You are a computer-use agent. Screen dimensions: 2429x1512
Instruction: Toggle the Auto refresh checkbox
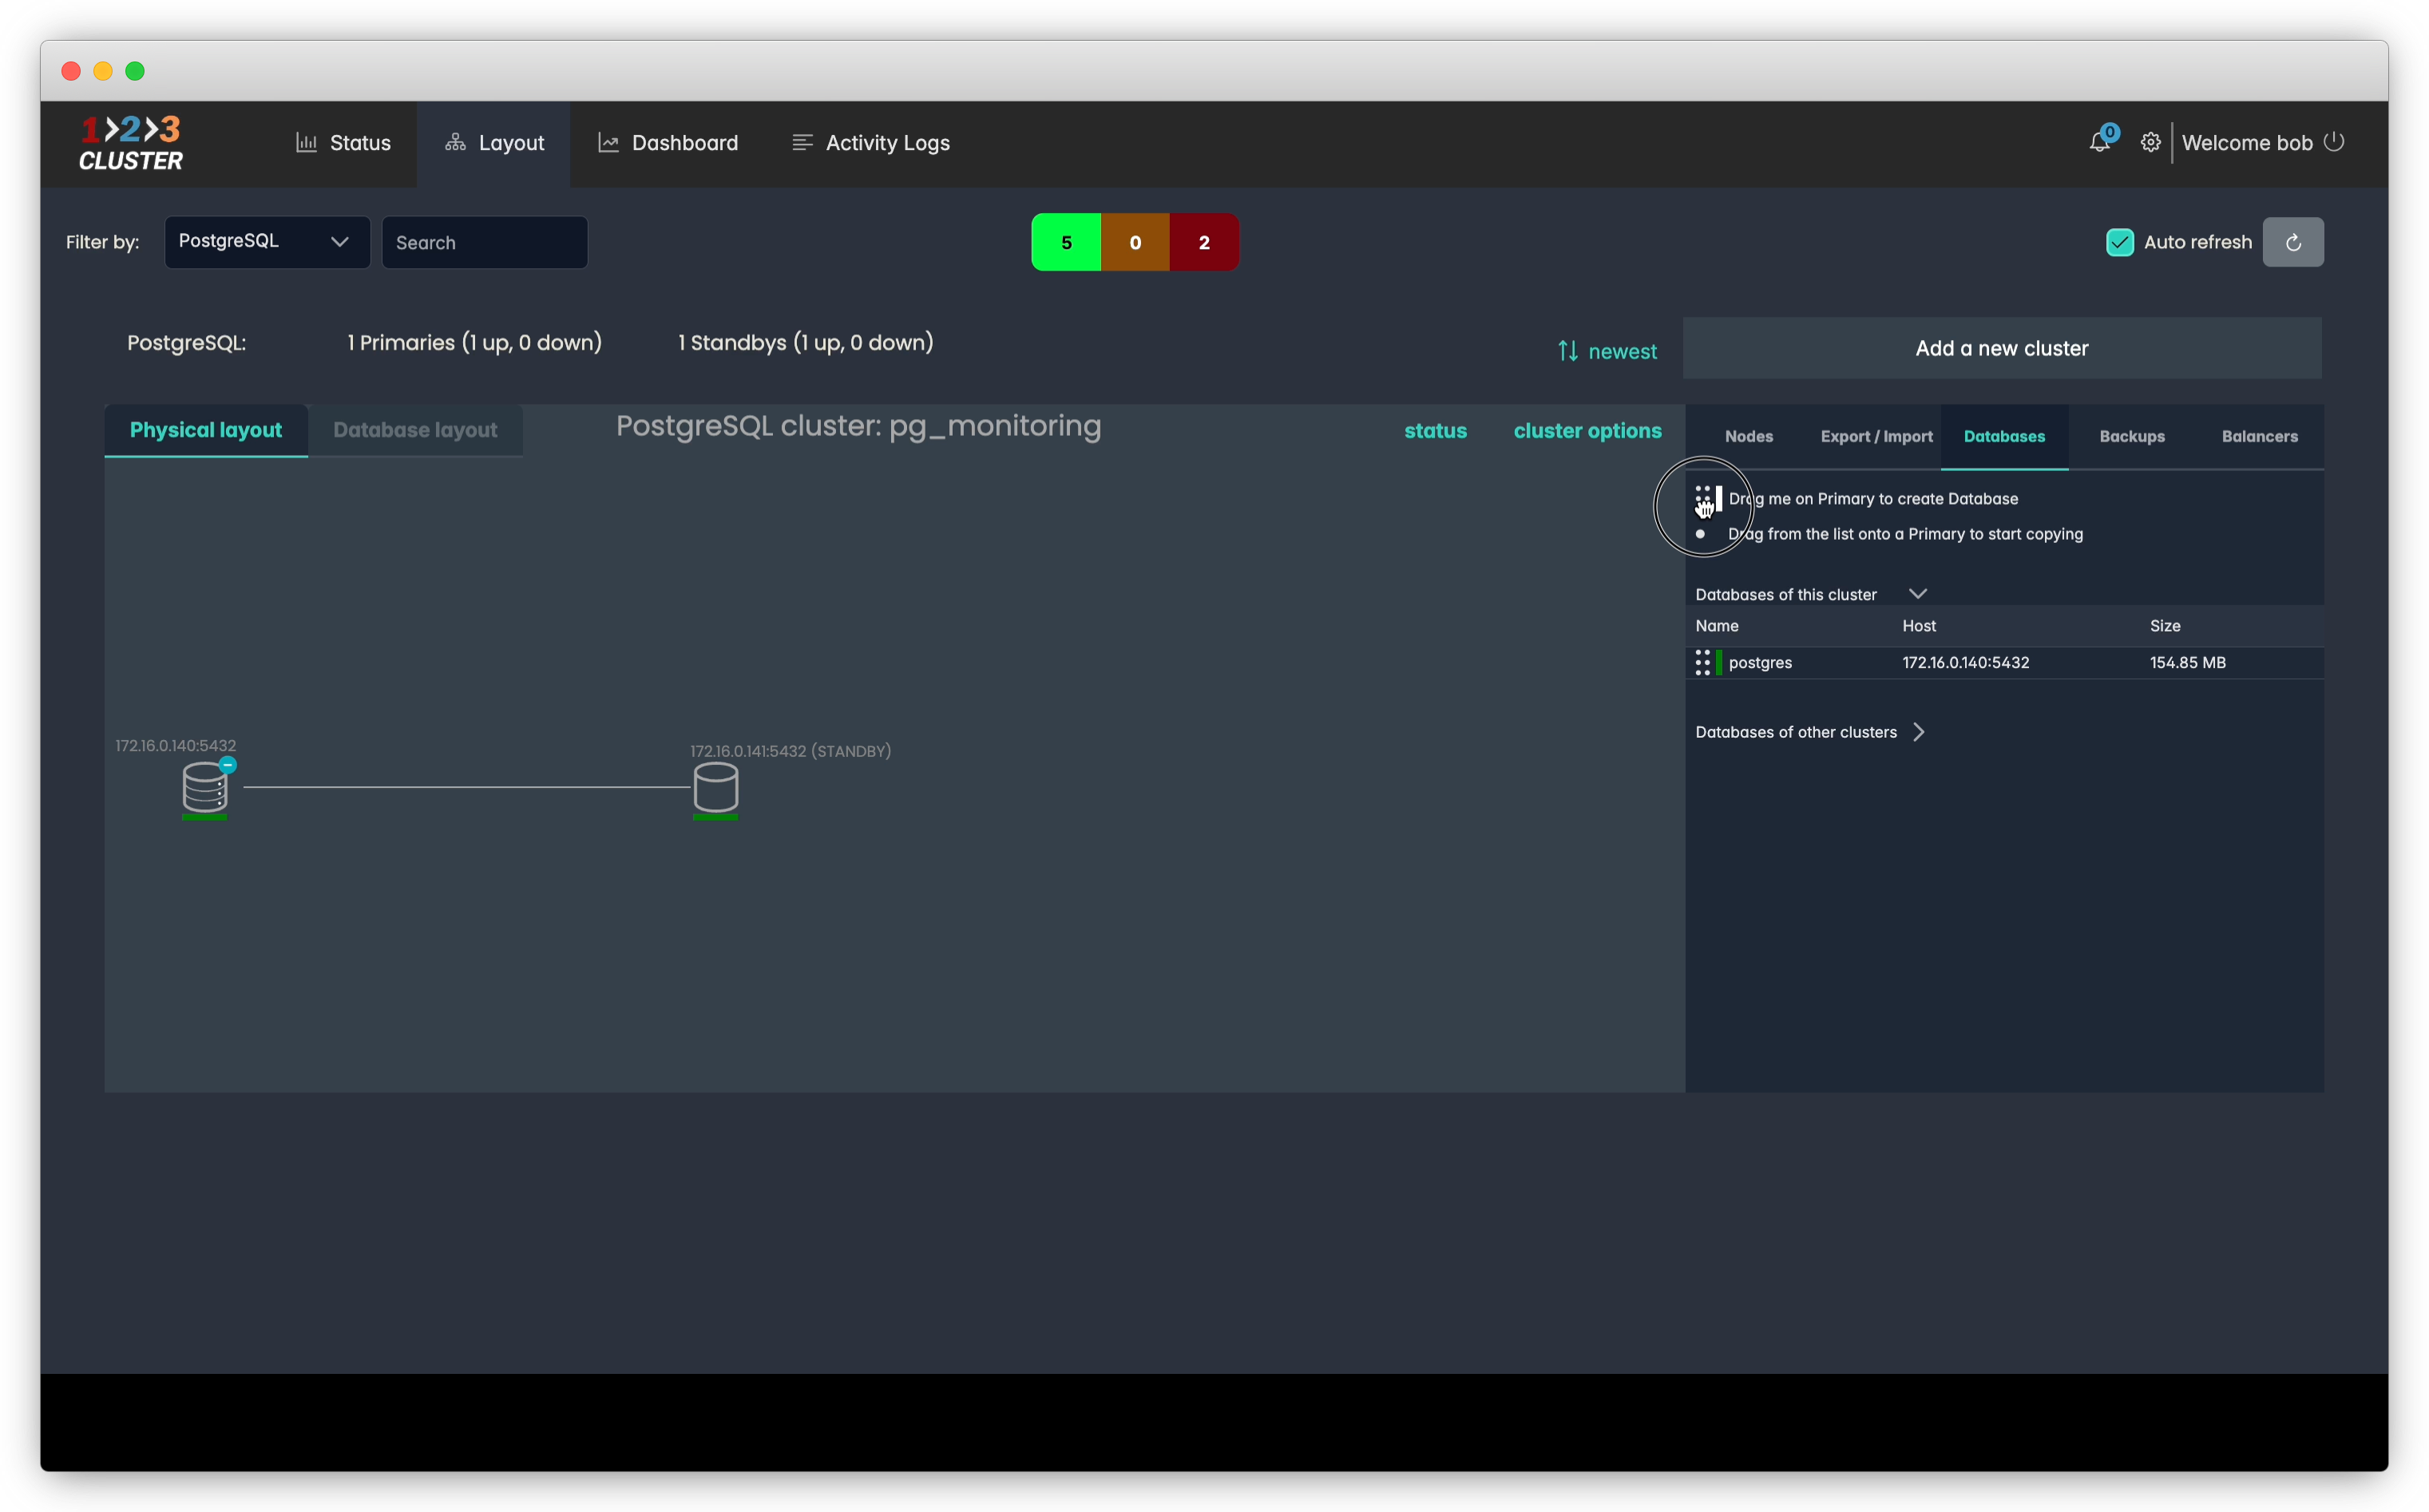coord(2119,242)
